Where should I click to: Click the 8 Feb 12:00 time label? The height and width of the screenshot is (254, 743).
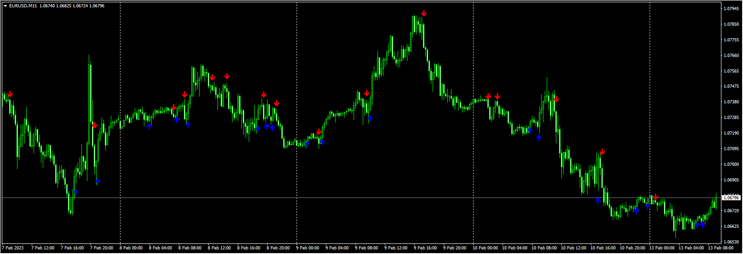pyautogui.click(x=219, y=248)
